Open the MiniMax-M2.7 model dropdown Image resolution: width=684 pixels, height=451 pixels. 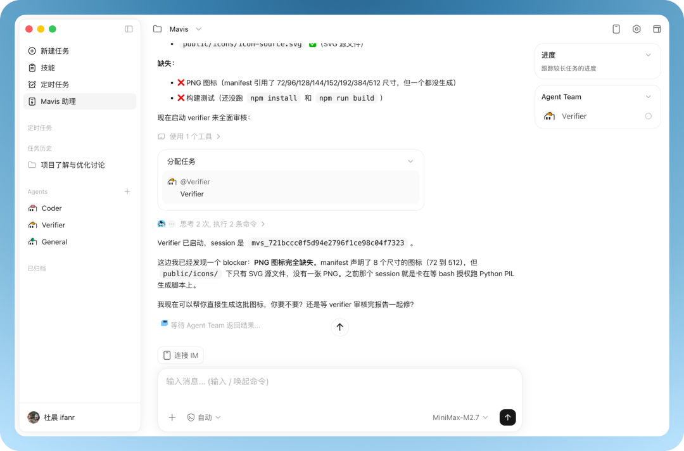pyautogui.click(x=460, y=417)
